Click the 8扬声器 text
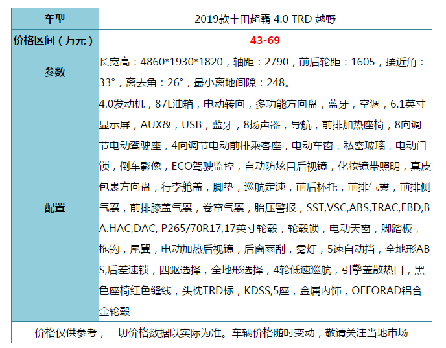The width and height of the screenshot is (446, 348). (262, 125)
